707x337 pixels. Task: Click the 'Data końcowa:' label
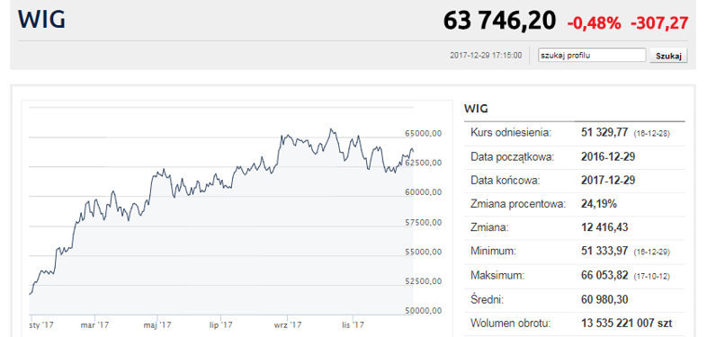point(505,181)
